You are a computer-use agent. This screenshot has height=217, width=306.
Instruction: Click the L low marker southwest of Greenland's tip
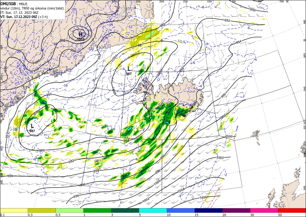[32, 126]
